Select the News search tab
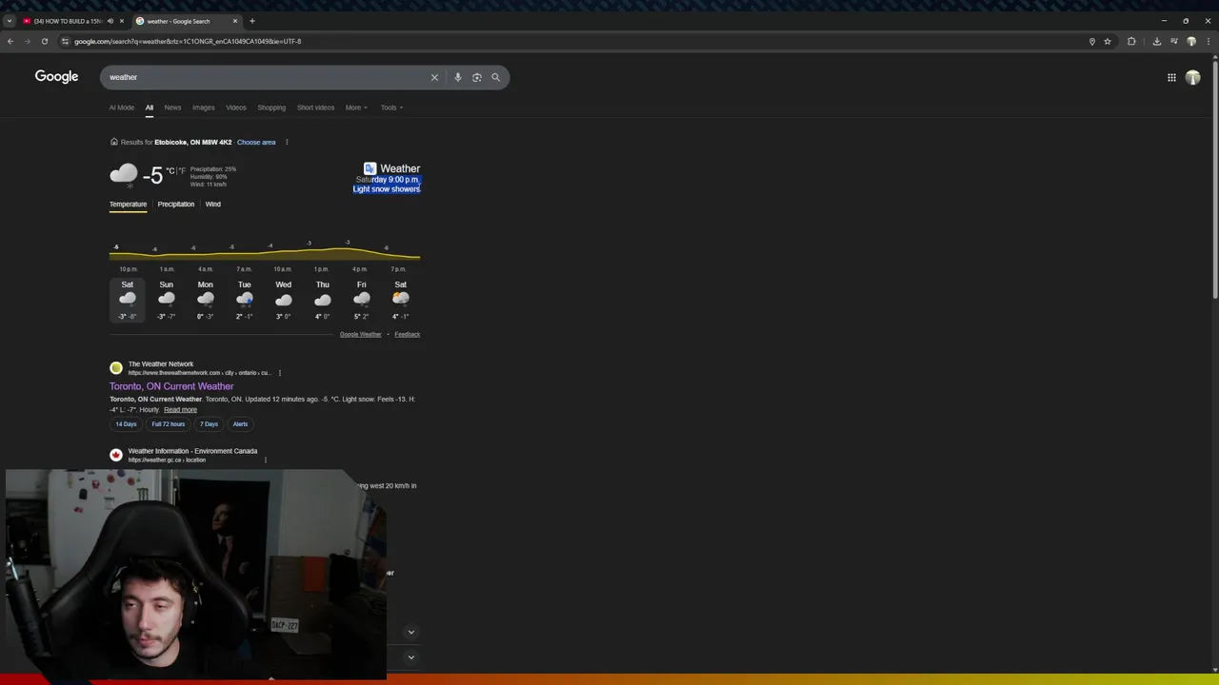 tap(172, 108)
